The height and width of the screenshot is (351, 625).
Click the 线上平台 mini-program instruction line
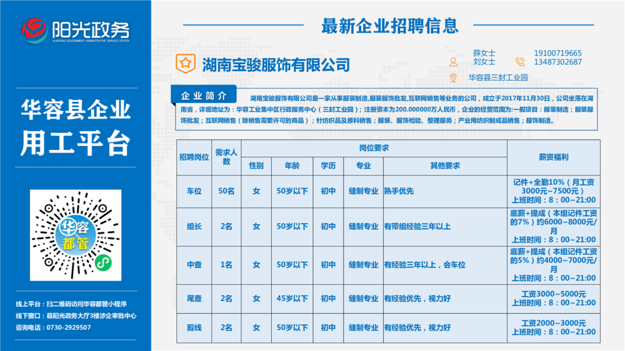pyautogui.click(x=71, y=304)
